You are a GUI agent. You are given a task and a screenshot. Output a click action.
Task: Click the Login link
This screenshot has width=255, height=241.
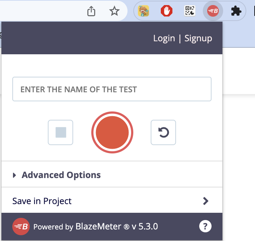pos(164,38)
